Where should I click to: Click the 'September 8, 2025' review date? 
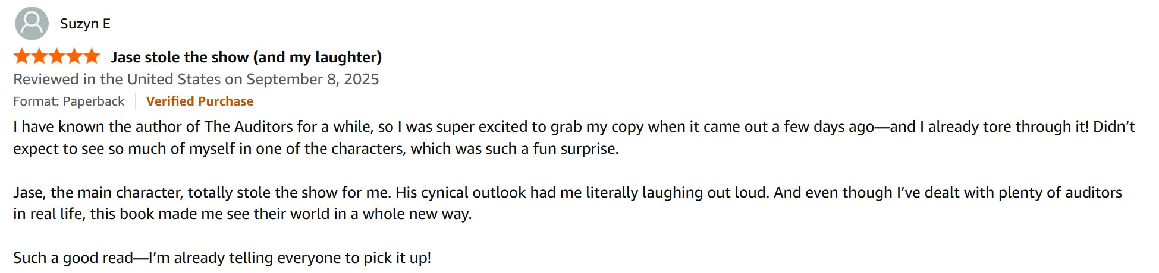tap(313, 80)
